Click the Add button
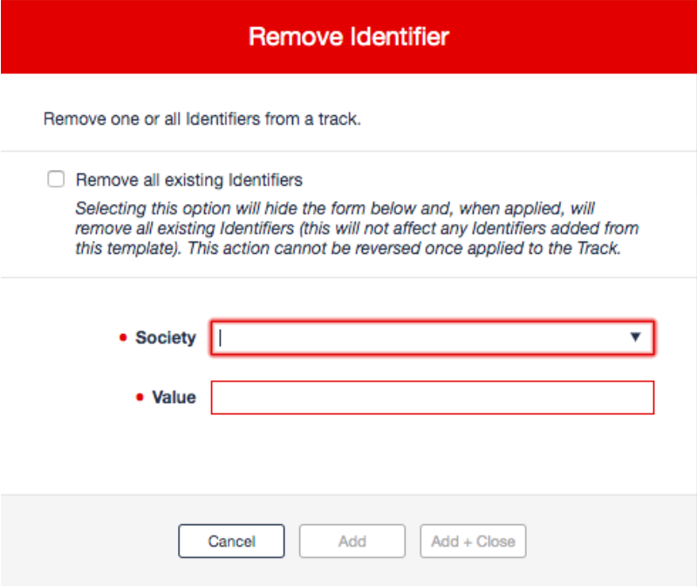This screenshot has width=697, height=586. coord(352,542)
